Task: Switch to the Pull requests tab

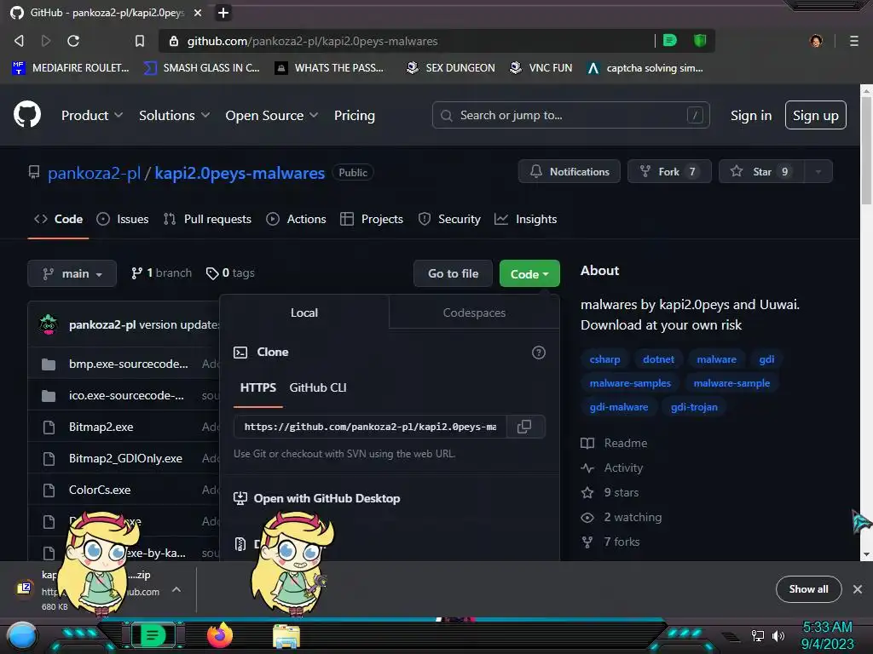Action: pos(208,219)
